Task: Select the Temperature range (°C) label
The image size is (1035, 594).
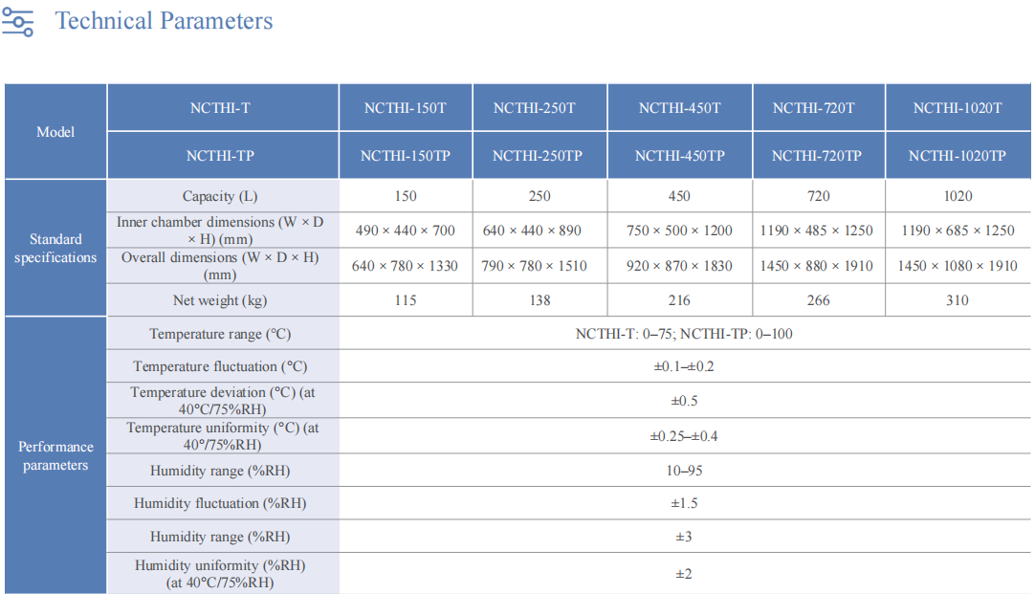Action: pyautogui.click(x=220, y=334)
